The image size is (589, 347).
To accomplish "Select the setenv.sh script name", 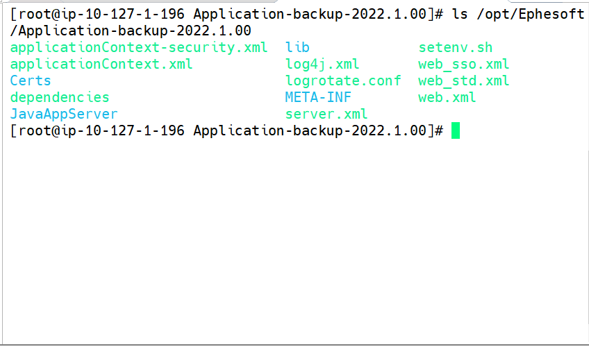I will 455,48.
